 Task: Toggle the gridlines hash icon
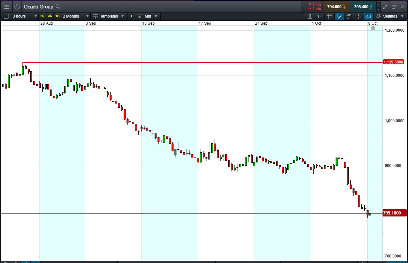click(x=329, y=16)
